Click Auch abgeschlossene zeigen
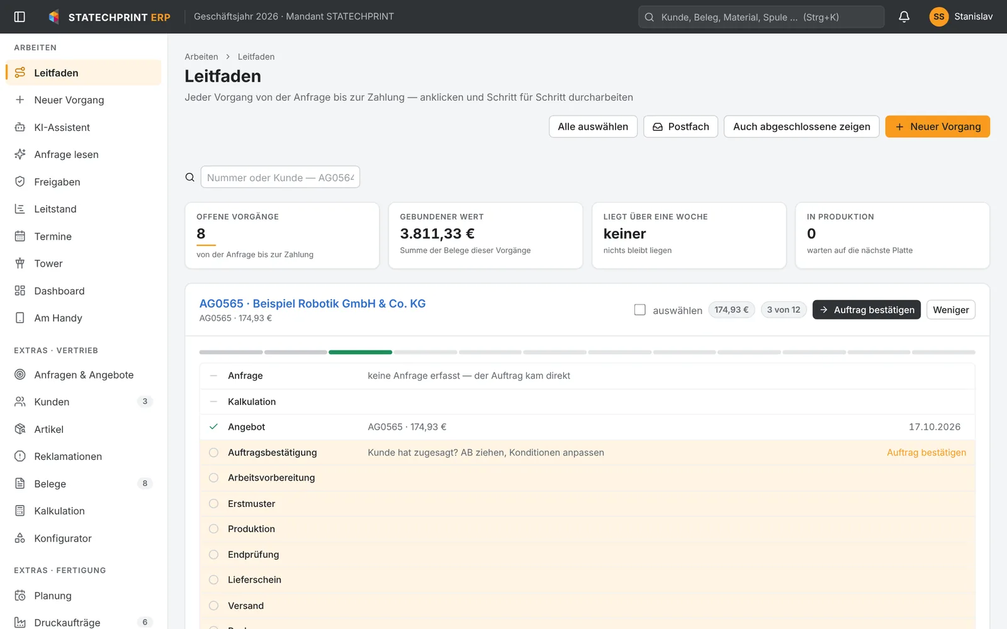 pyautogui.click(x=801, y=126)
